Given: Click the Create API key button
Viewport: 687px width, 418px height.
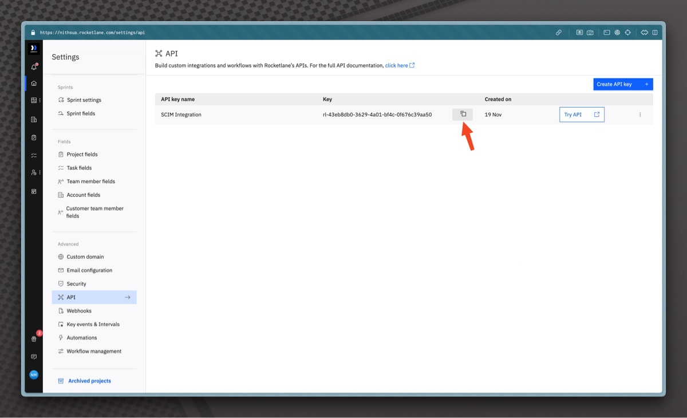Looking at the screenshot, I should [623, 84].
